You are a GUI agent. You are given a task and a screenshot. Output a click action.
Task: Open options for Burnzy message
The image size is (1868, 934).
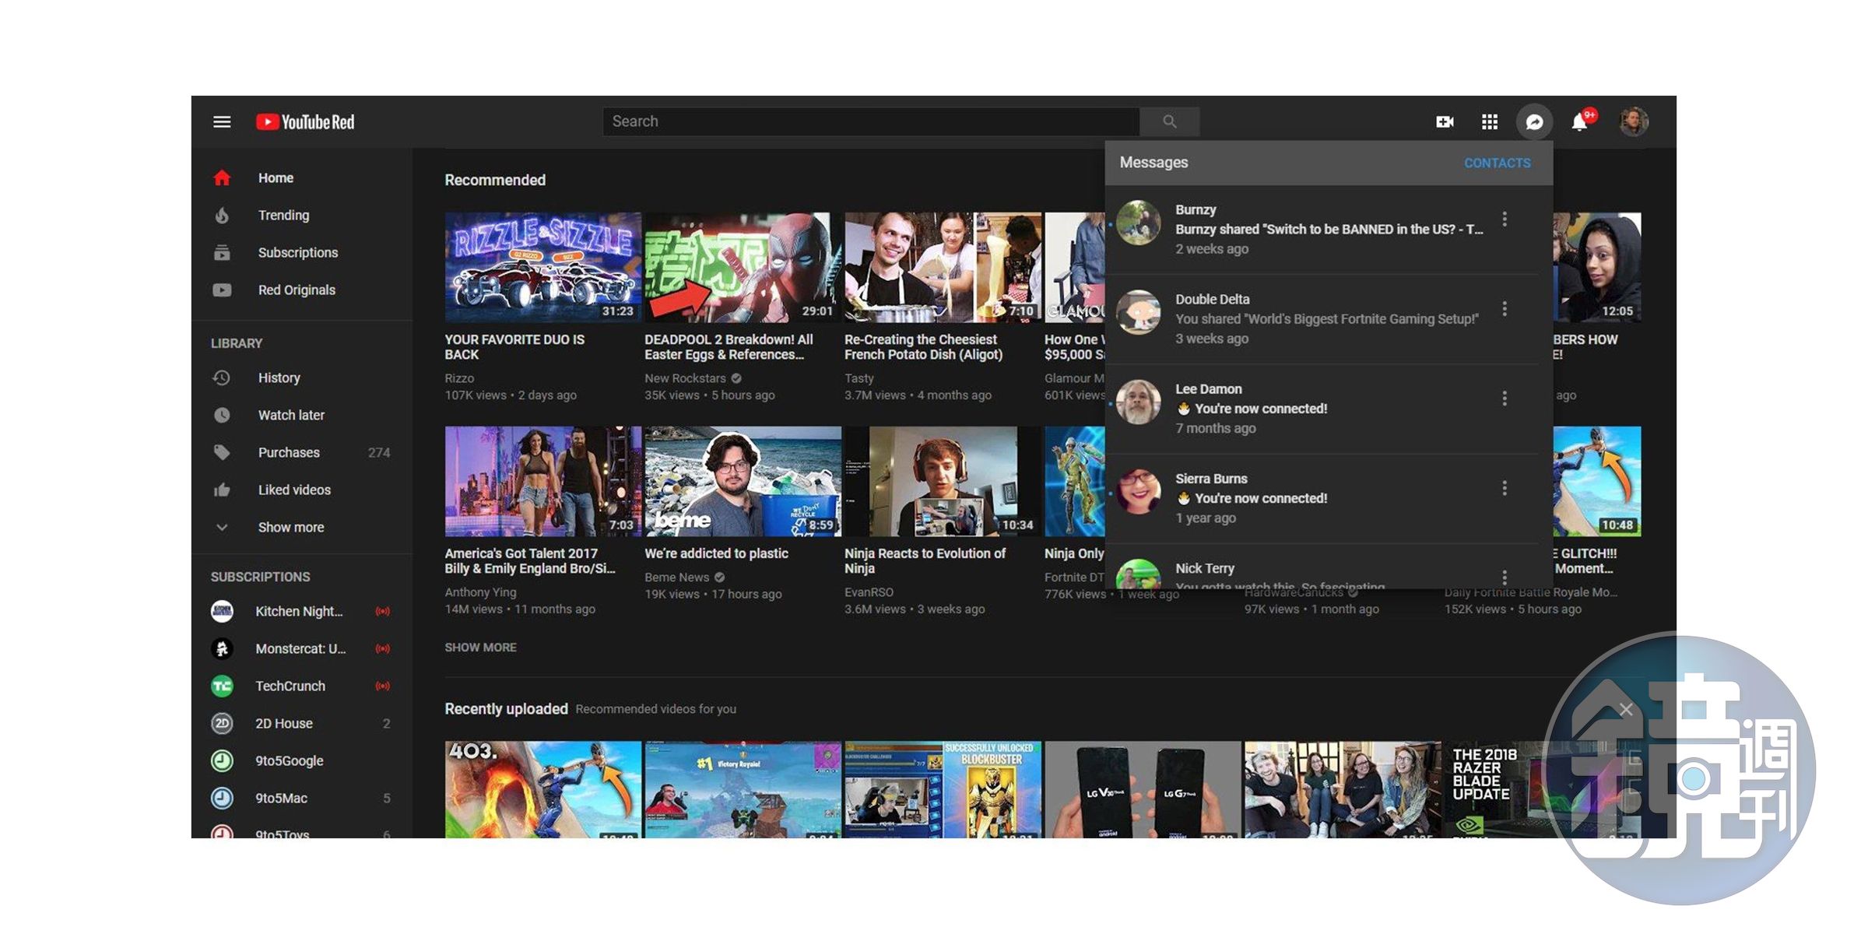1505,219
